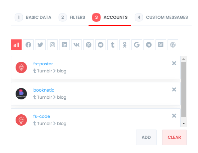Screen dimensions: 198x153
Task: Click the CLEAR button
Action: [174, 137]
